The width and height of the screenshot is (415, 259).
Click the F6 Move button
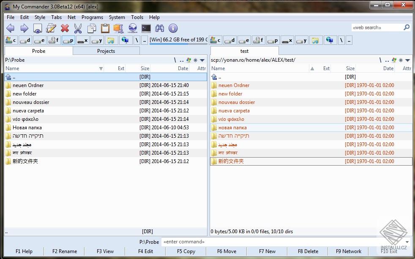click(227, 251)
